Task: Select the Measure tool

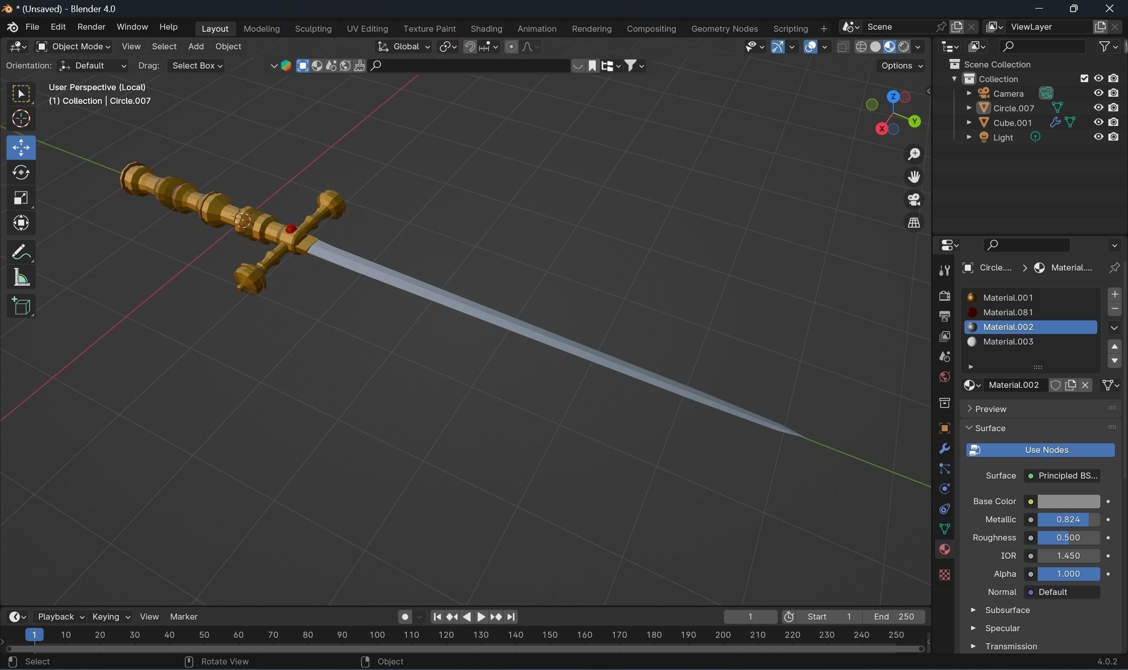Action: pos(21,277)
